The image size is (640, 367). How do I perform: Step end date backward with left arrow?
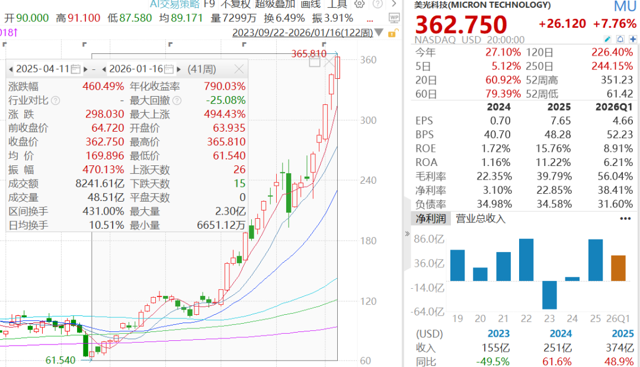104,69
